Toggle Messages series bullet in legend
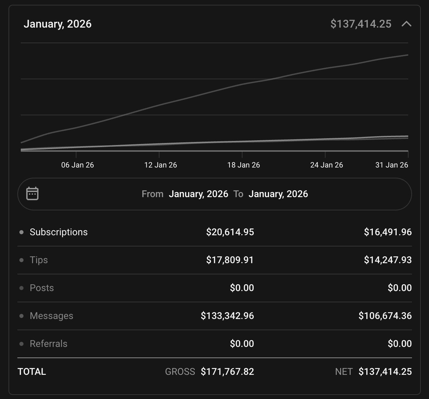 coord(21,316)
